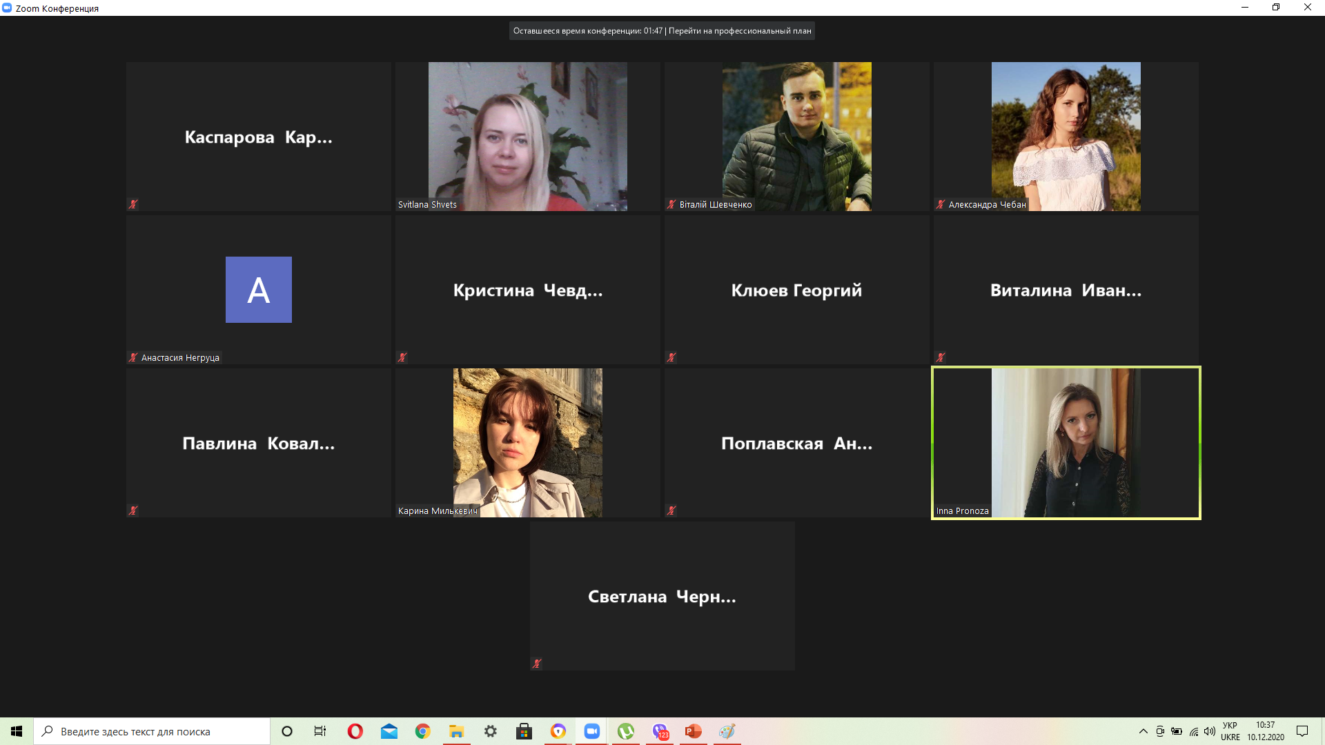Open the volume control in tray
This screenshot has width=1325, height=745.
click(x=1209, y=731)
